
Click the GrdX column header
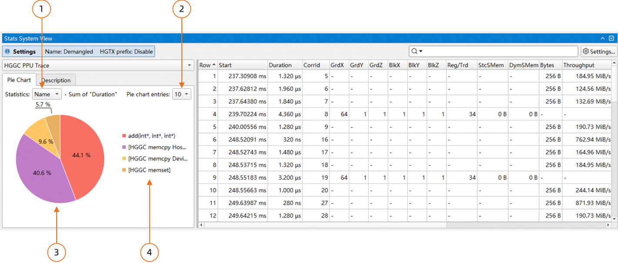click(x=339, y=65)
